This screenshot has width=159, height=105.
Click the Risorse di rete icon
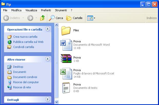9,88
